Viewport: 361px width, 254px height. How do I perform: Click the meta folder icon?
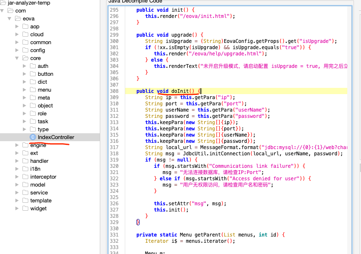coord(33,97)
